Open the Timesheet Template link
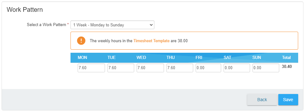The image size is (305, 112). 152,41
